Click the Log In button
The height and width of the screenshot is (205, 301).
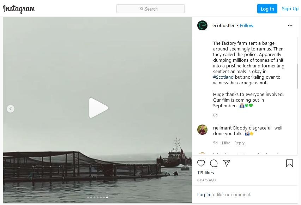point(267,8)
